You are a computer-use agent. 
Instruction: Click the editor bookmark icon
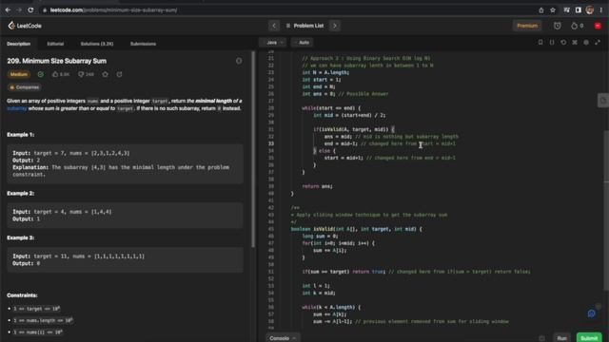click(540, 42)
